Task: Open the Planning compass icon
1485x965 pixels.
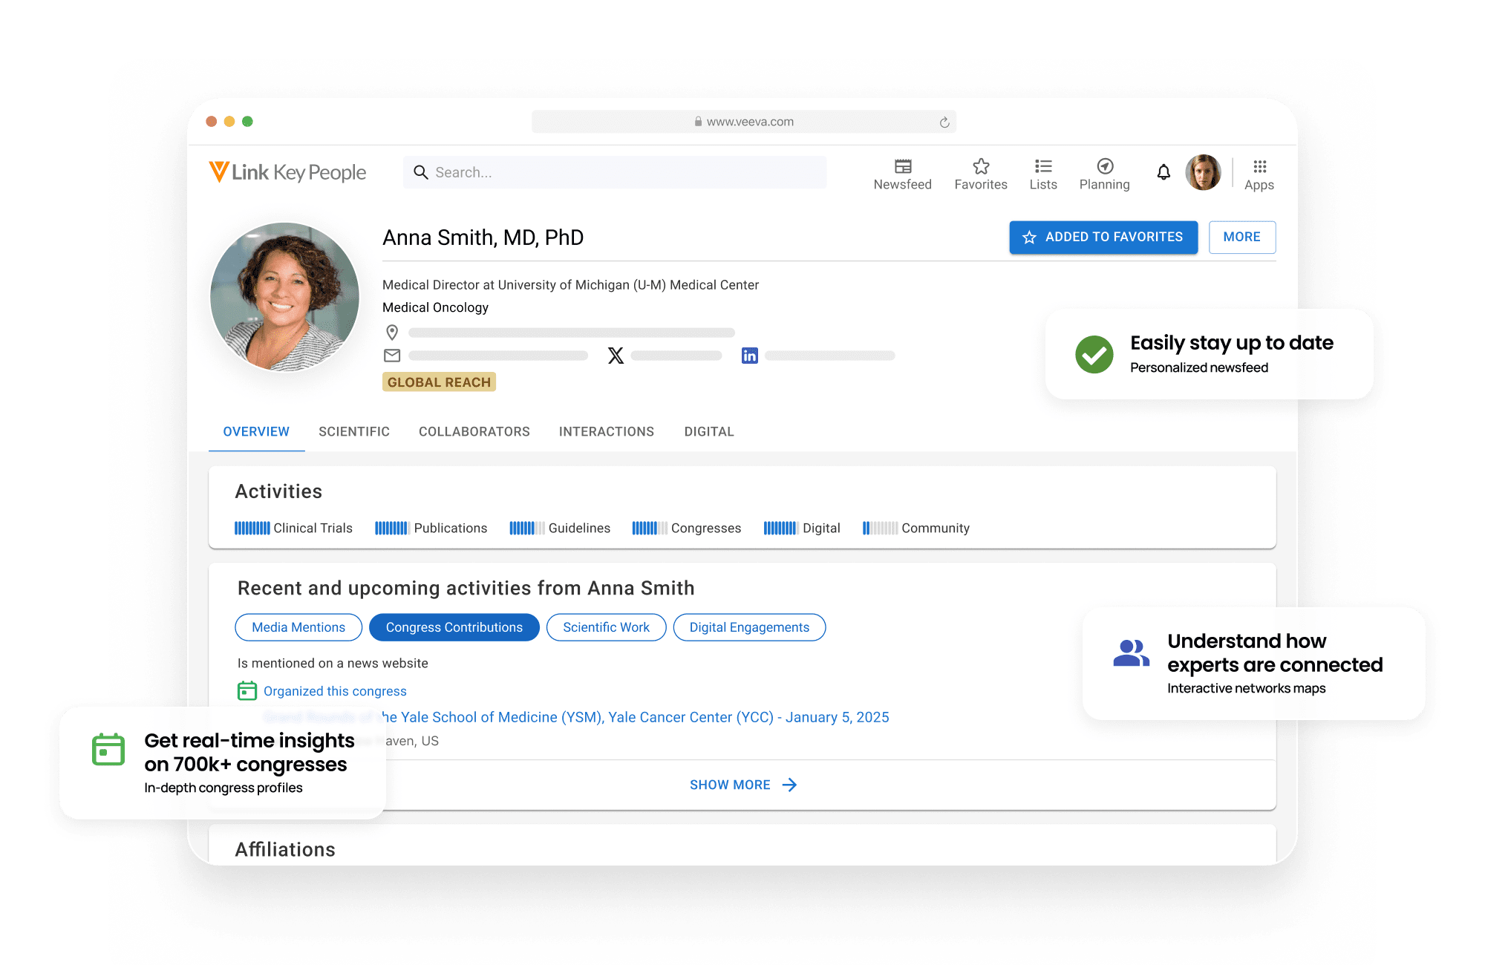Action: point(1104,167)
